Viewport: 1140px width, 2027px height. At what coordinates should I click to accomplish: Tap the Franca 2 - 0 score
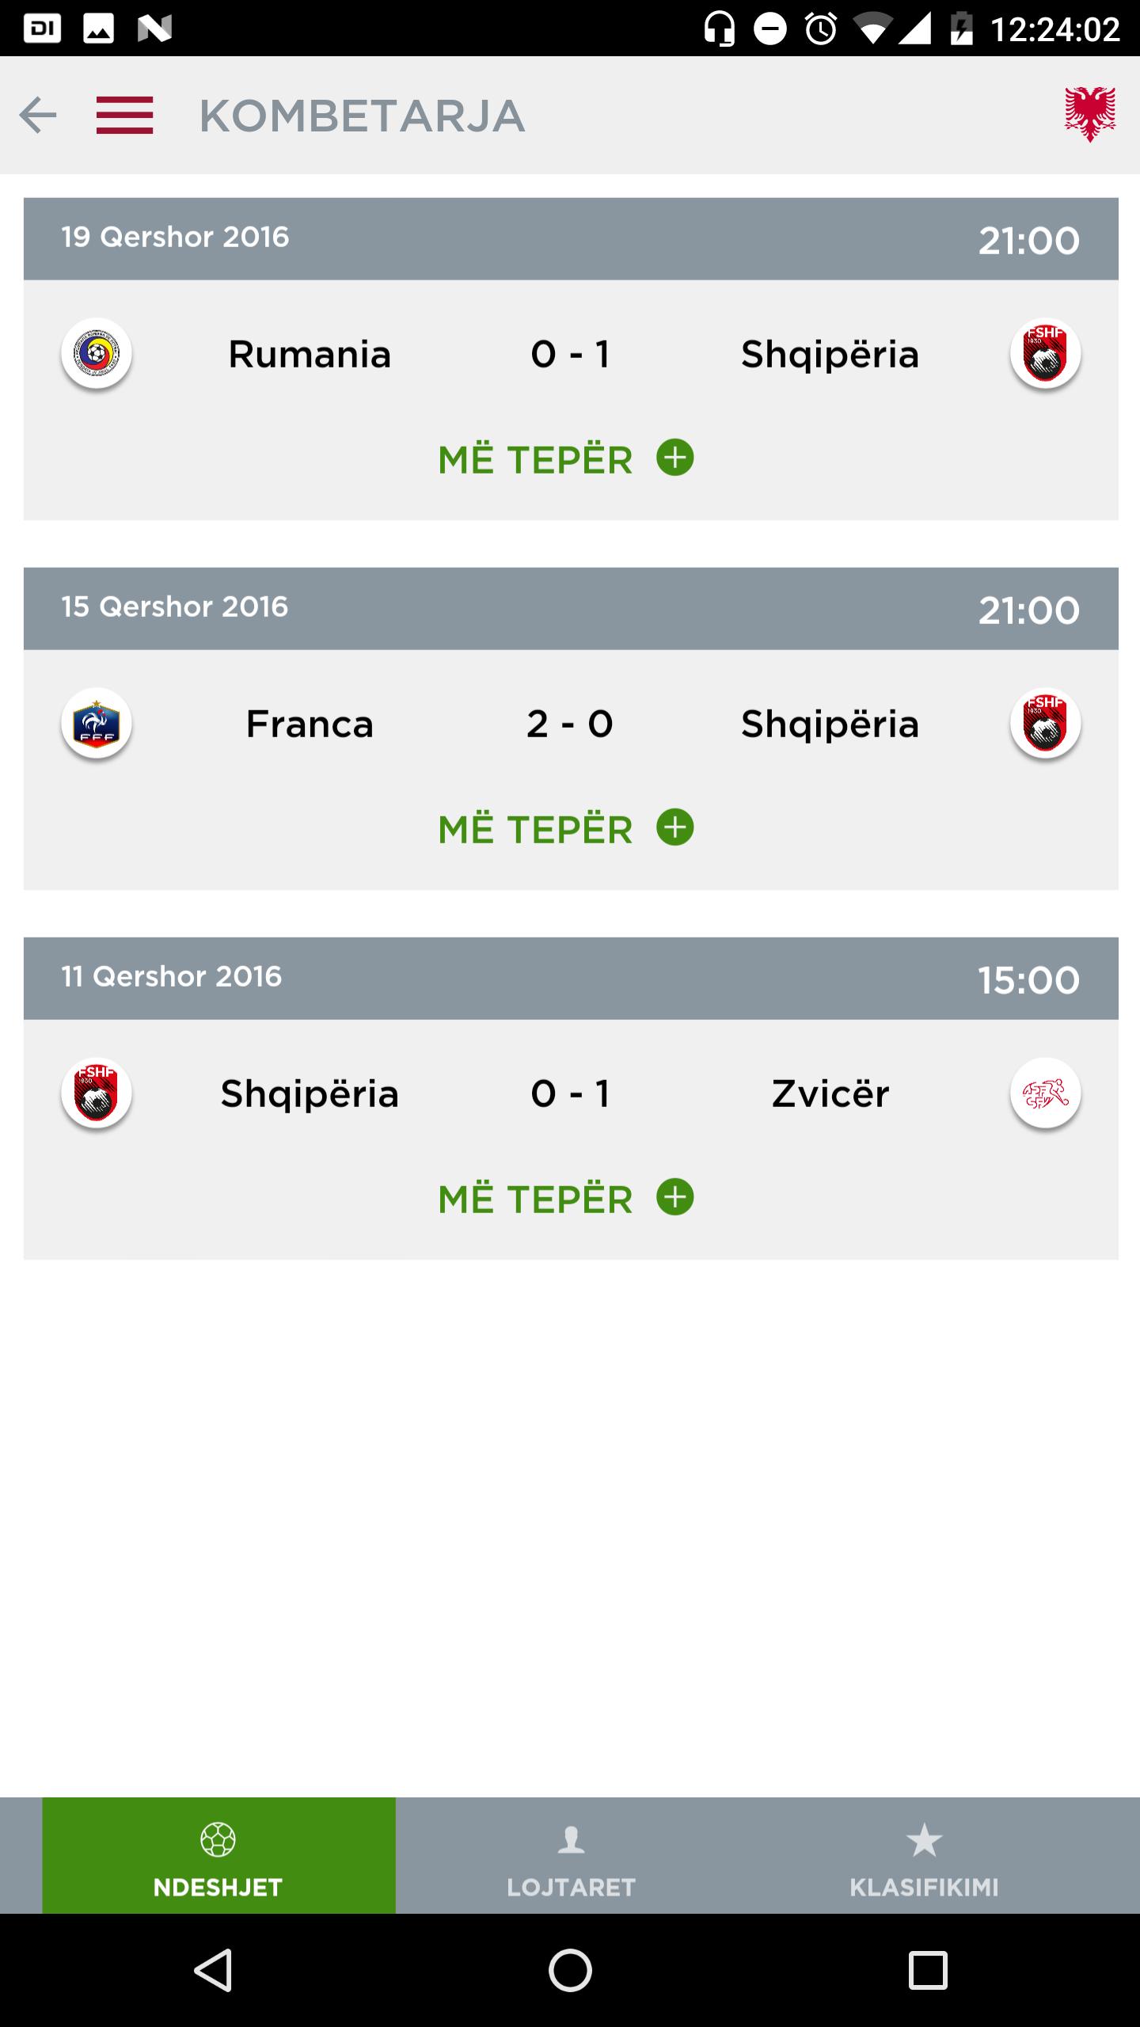click(570, 724)
